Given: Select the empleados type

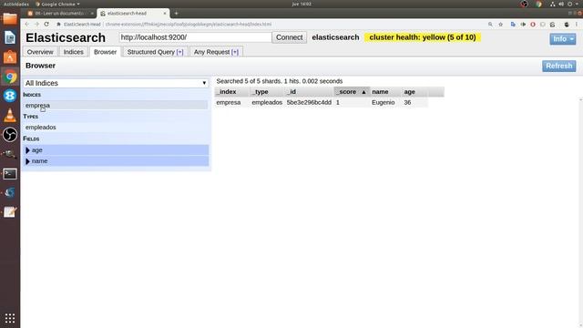Looking at the screenshot, I should click(116, 128).
